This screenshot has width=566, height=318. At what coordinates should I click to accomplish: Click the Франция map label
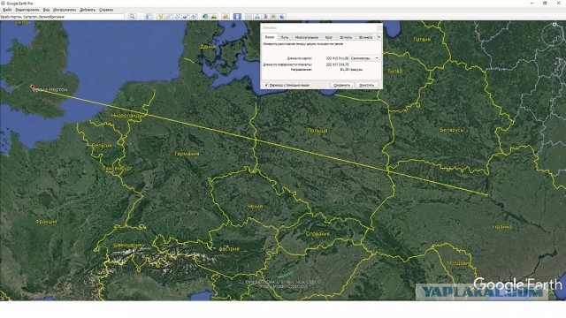coord(46,222)
